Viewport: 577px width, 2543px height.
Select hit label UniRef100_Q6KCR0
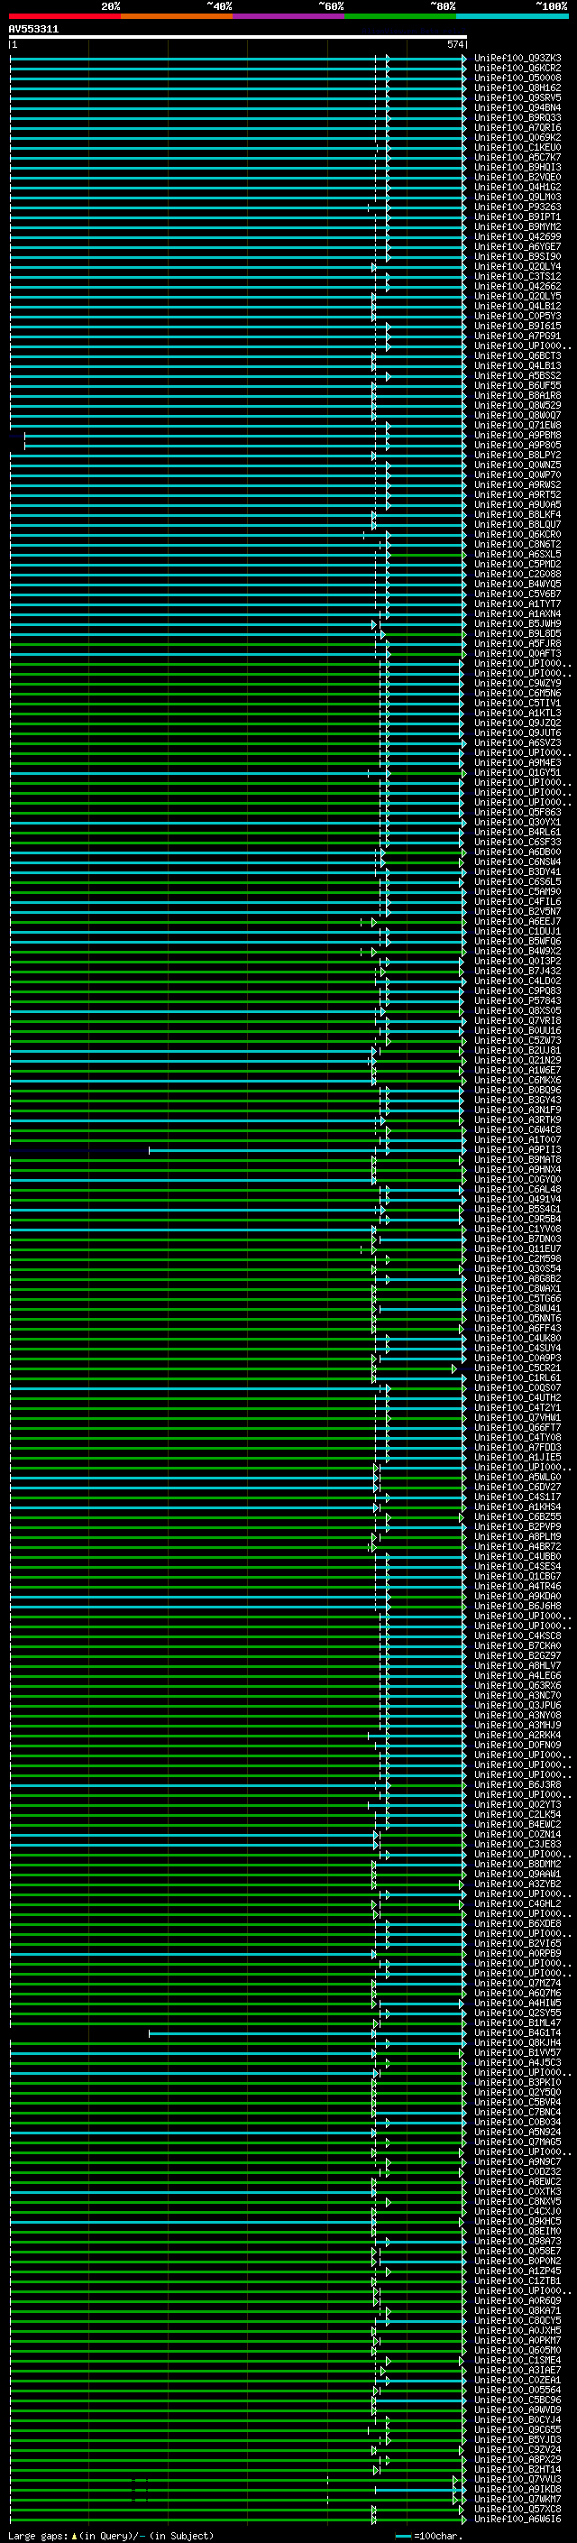(x=517, y=534)
